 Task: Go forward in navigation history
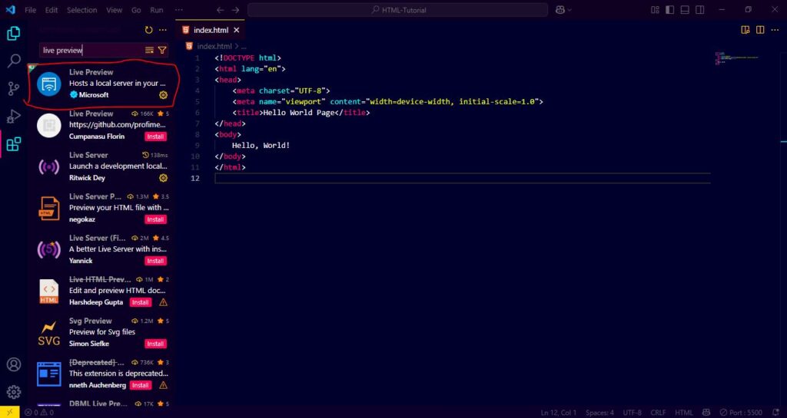click(235, 10)
